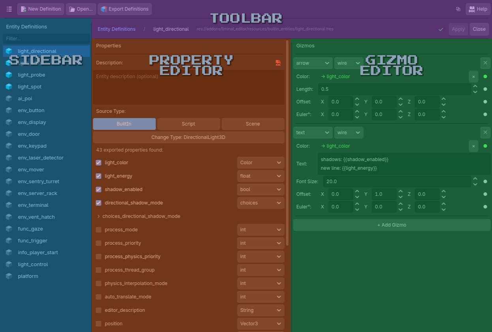Check the process_mode property checkbox

tap(99, 230)
